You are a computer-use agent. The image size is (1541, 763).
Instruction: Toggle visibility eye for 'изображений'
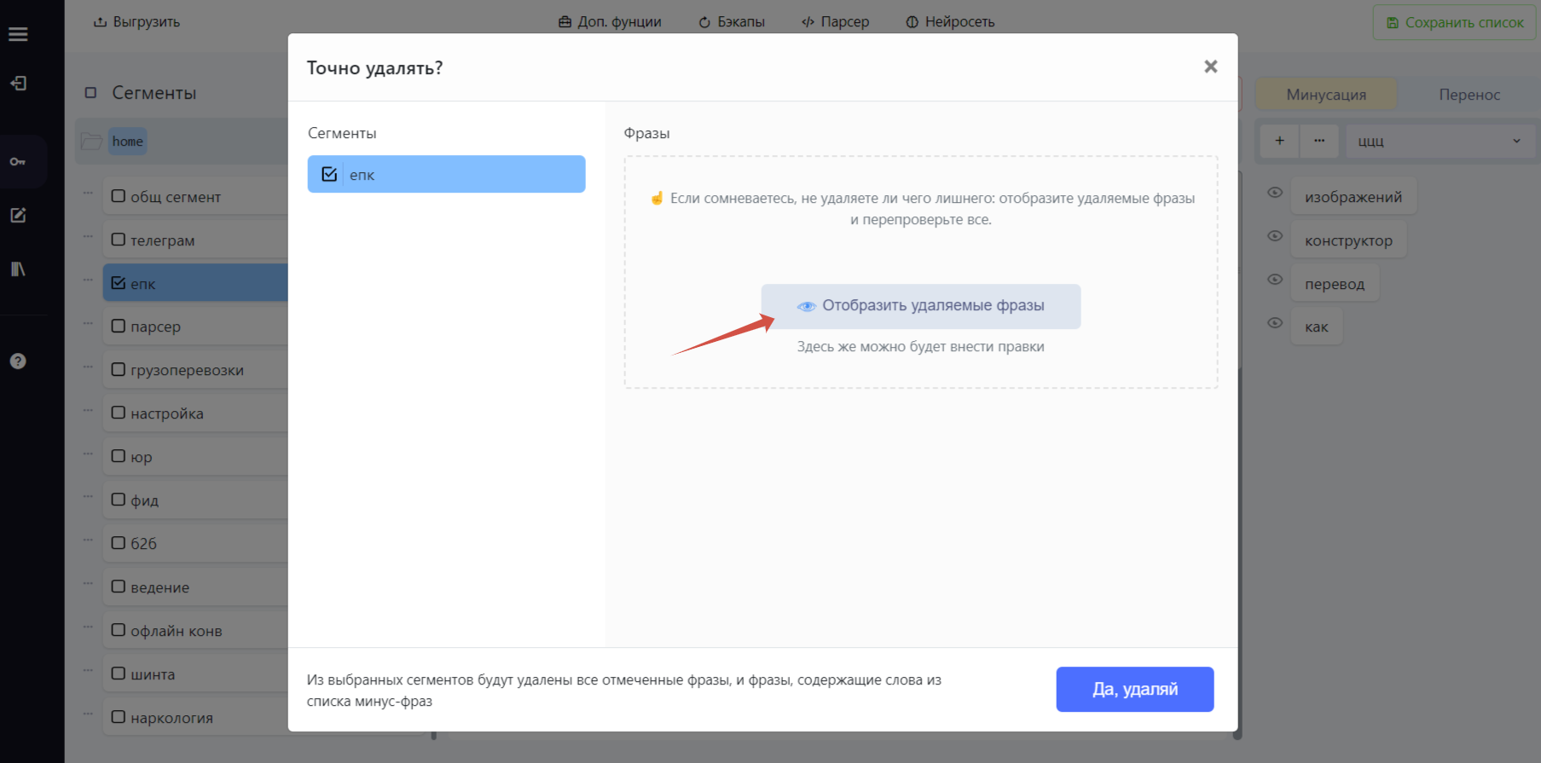(x=1275, y=193)
